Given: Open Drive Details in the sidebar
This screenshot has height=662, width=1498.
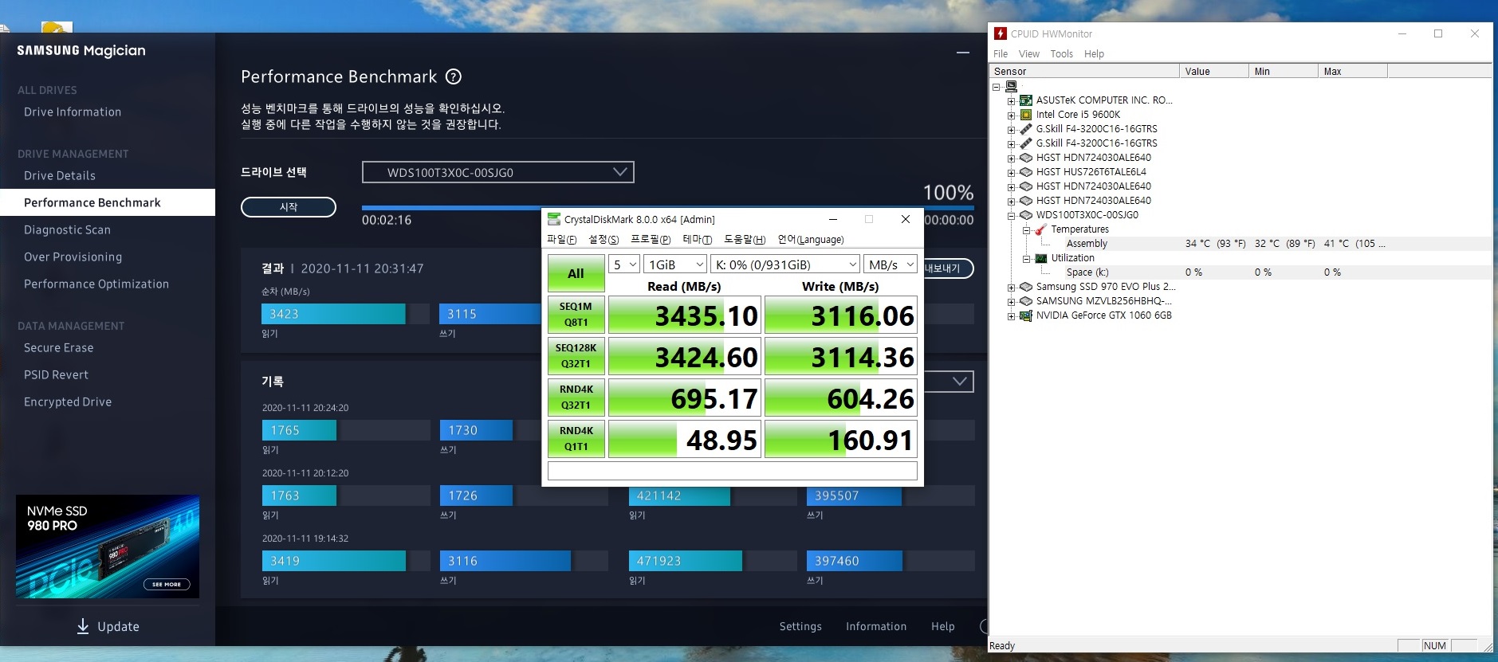Looking at the screenshot, I should (60, 176).
